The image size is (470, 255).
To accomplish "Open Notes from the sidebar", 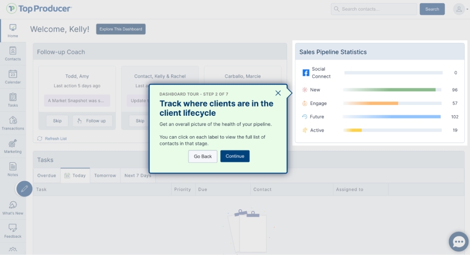I will 13,169.
